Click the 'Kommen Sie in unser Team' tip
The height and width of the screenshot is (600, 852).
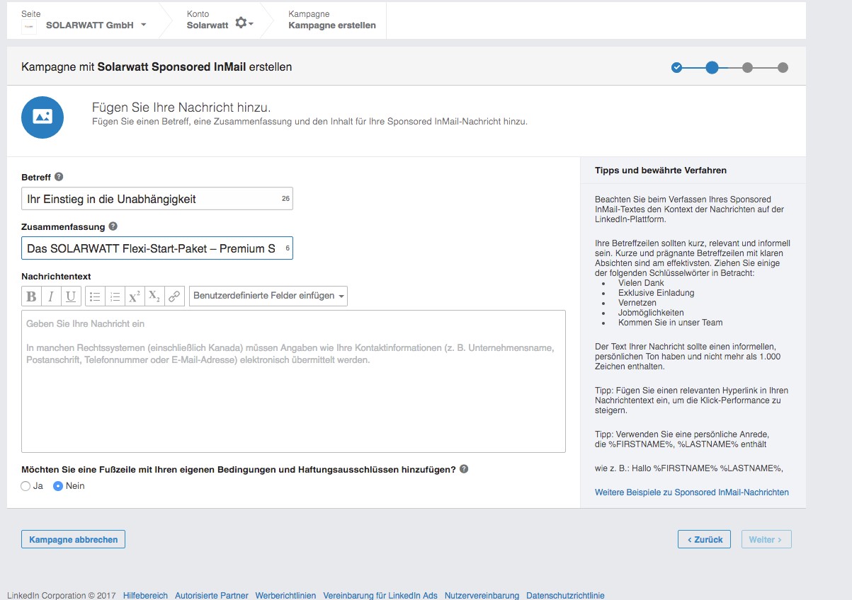point(670,323)
